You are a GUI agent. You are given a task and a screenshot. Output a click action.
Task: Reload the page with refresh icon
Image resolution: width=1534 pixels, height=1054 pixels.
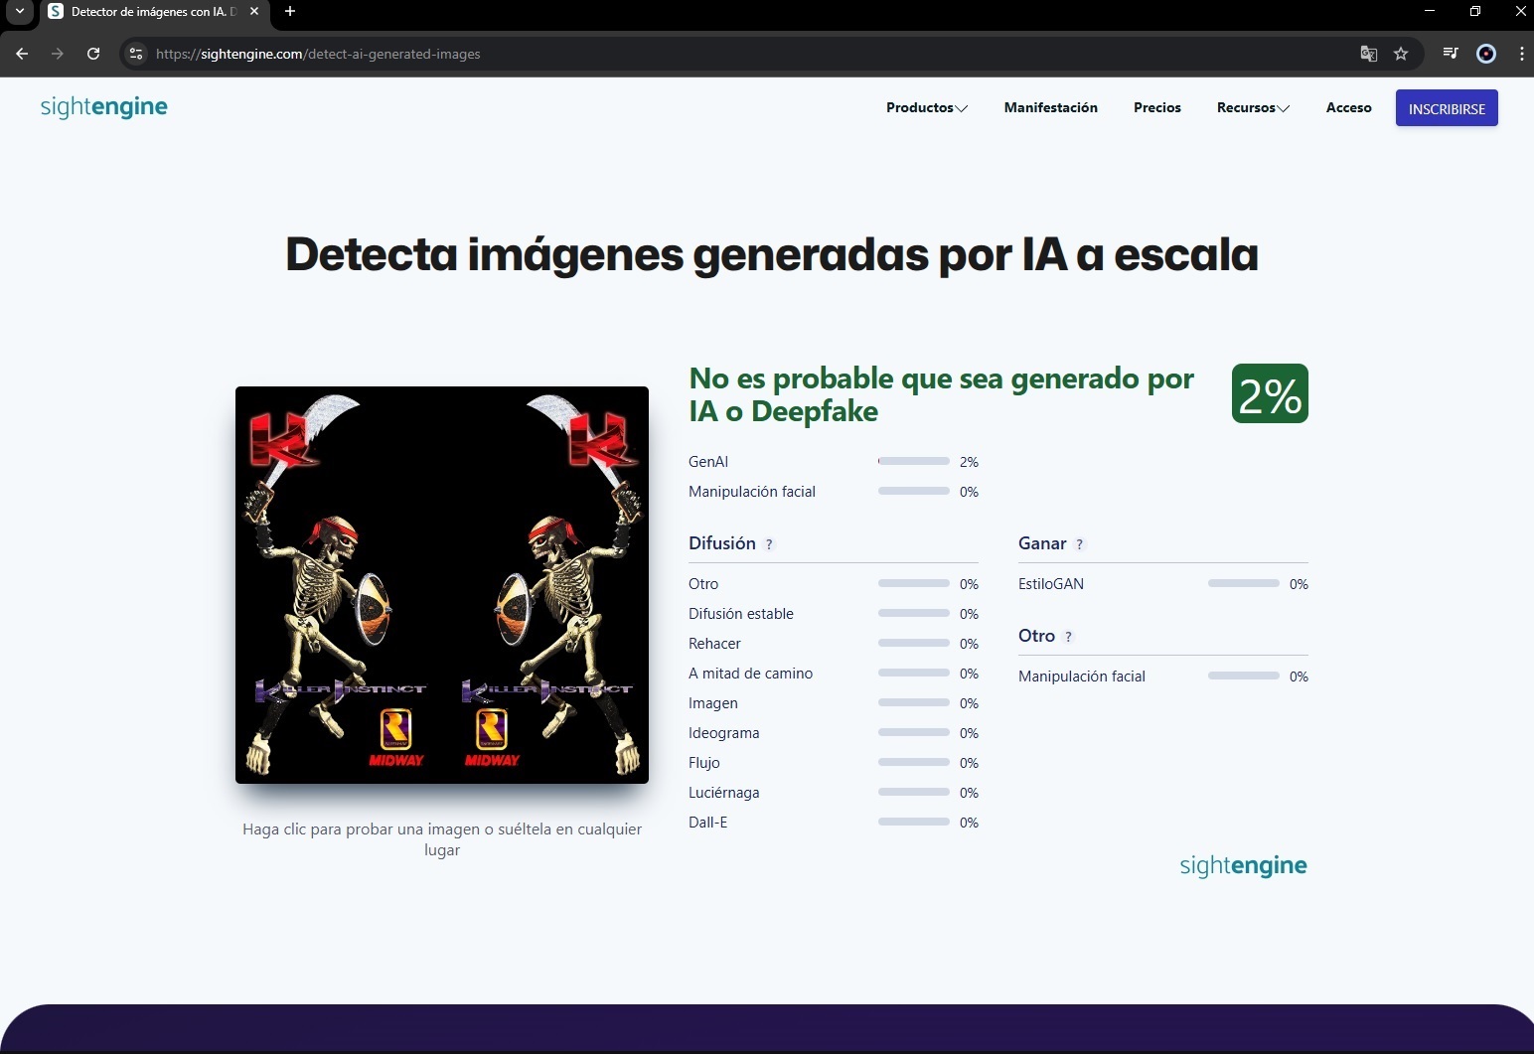click(93, 54)
